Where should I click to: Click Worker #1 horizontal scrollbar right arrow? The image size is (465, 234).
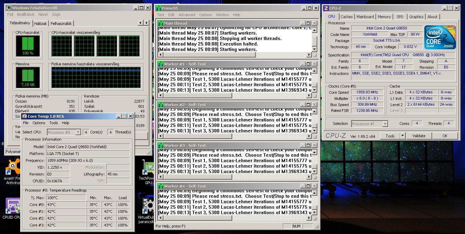pos(309,95)
